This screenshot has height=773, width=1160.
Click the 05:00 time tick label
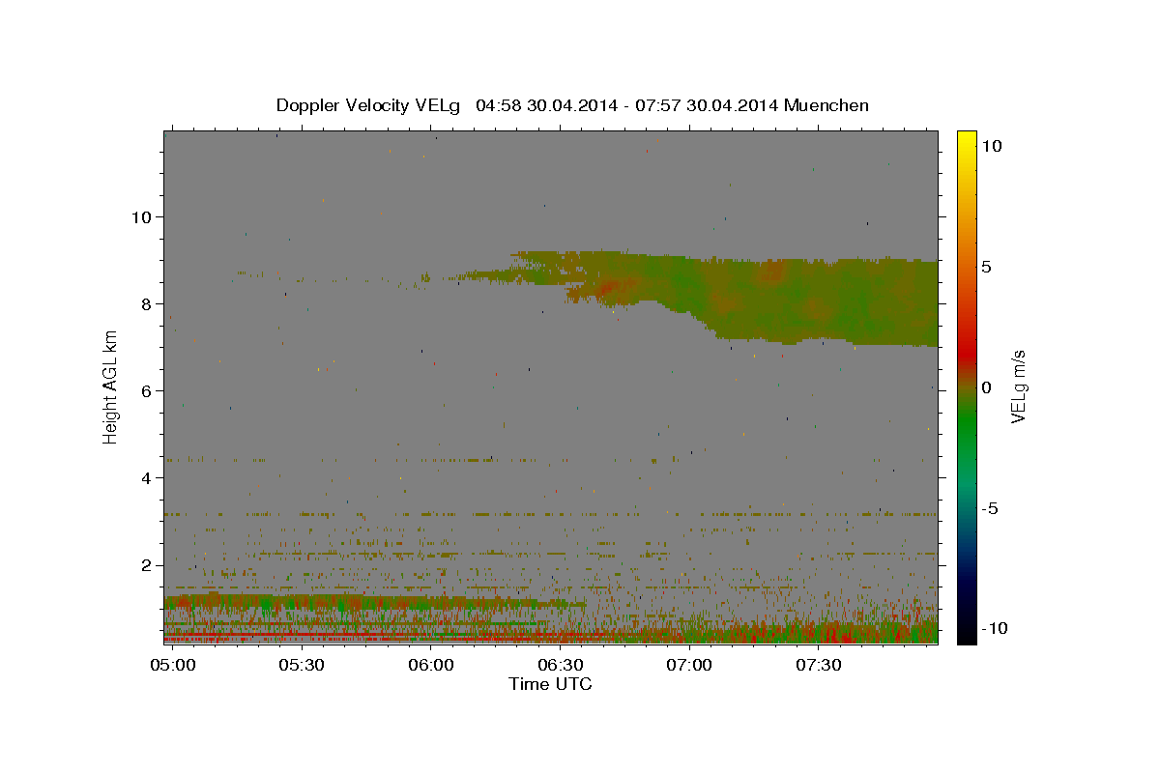pyautogui.click(x=173, y=666)
